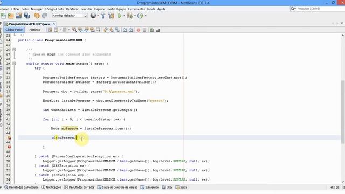Open Saída do Controle de Versão panel
Image resolution: width=345 pixels, height=194 pixels.
point(118,188)
